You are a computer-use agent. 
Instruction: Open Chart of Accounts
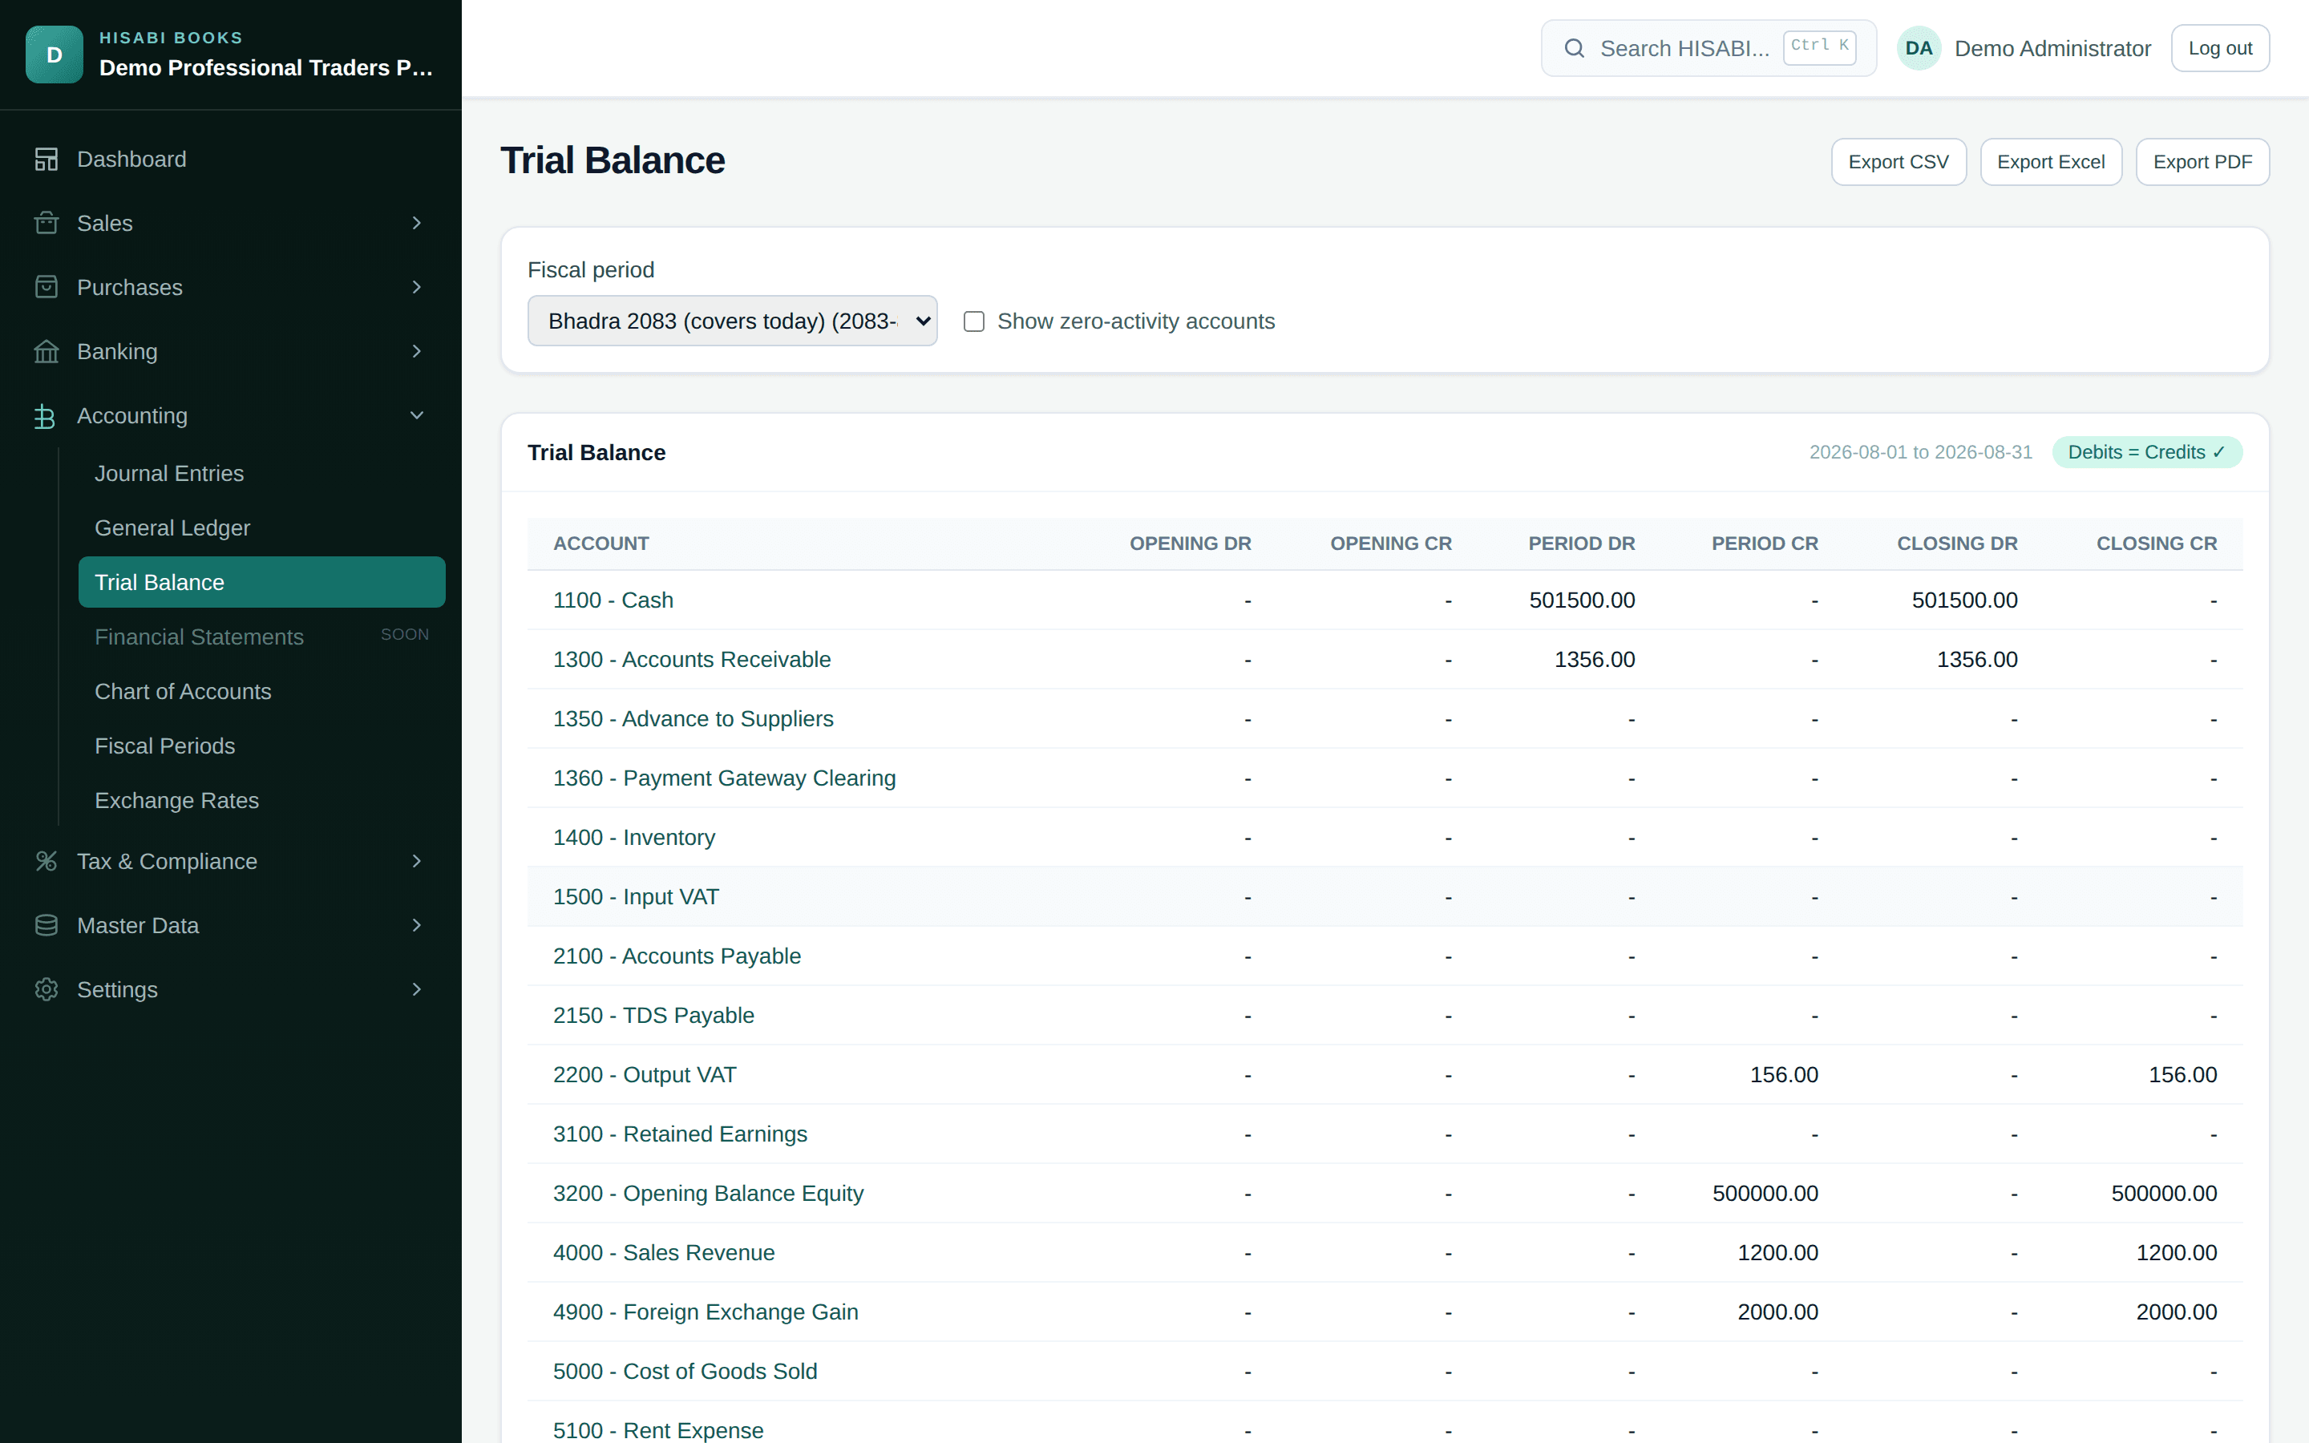[261, 691]
